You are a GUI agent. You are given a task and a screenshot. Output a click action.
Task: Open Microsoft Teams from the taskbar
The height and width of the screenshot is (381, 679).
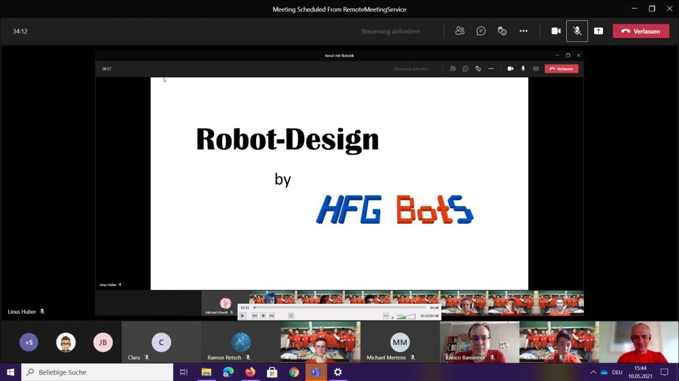pyautogui.click(x=315, y=372)
